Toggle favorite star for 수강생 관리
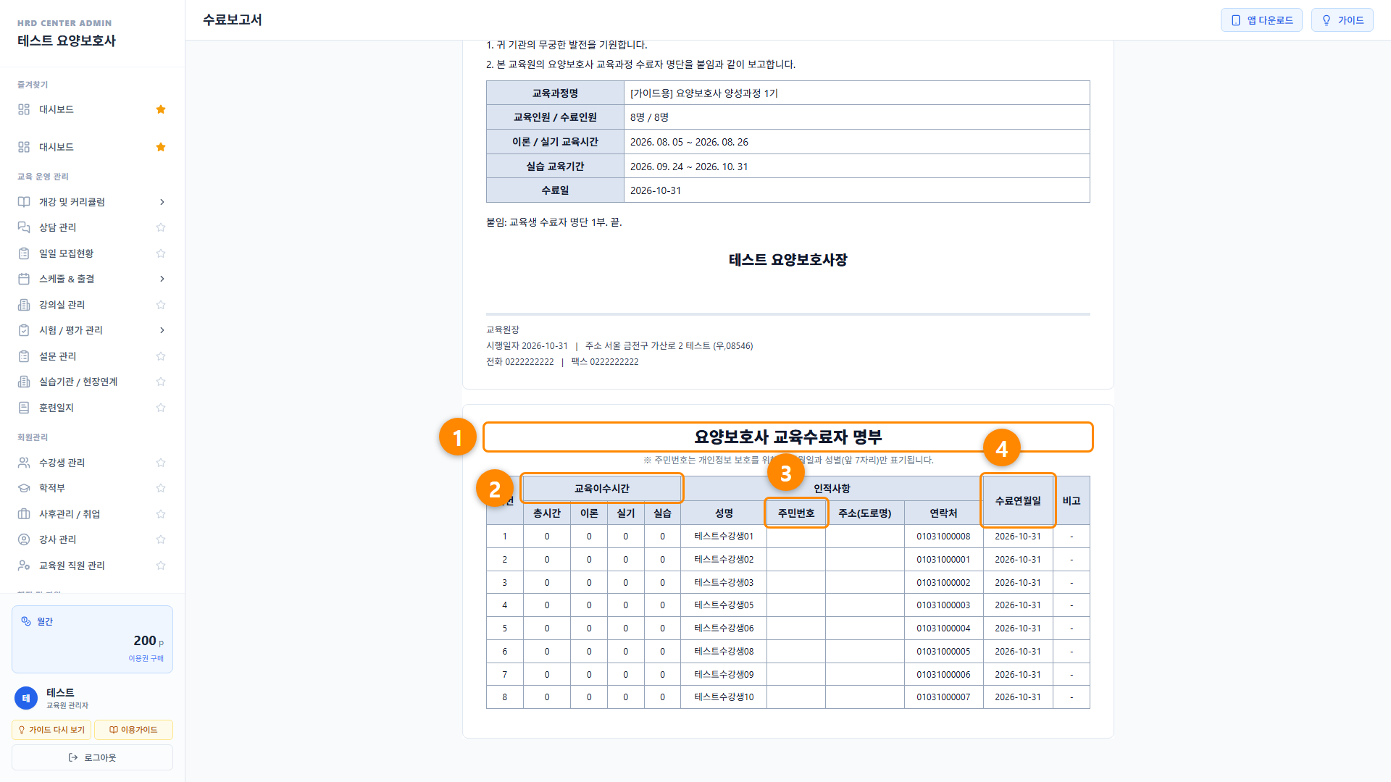Viewport: 1391px width, 782px height. (x=161, y=463)
